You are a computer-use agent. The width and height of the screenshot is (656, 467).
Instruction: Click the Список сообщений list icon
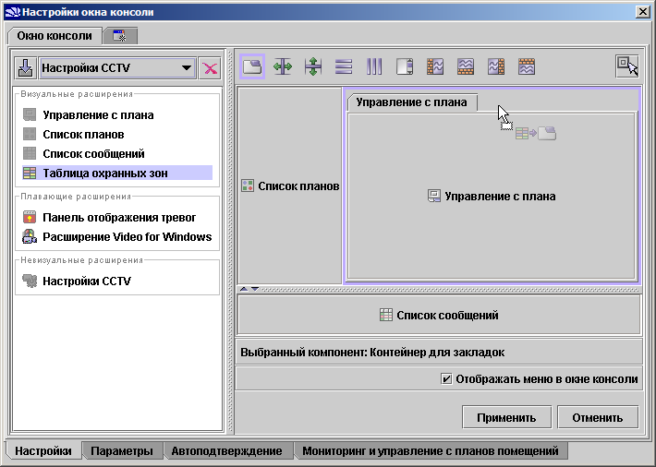30,153
